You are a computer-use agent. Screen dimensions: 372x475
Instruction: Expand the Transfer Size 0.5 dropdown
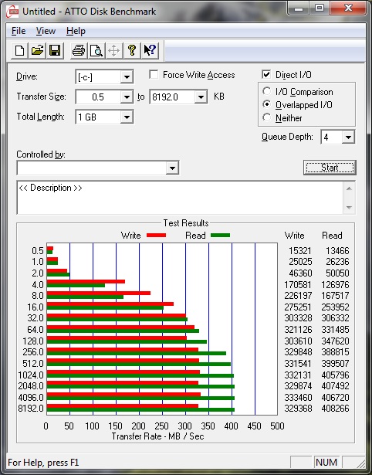(127, 97)
